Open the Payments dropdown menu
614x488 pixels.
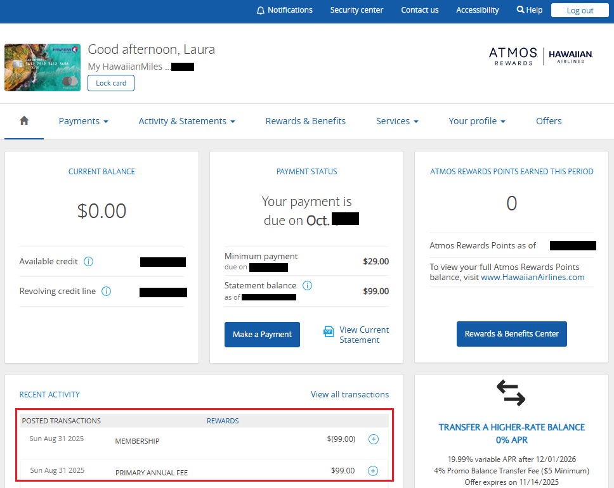pyautogui.click(x=83, y=121)
